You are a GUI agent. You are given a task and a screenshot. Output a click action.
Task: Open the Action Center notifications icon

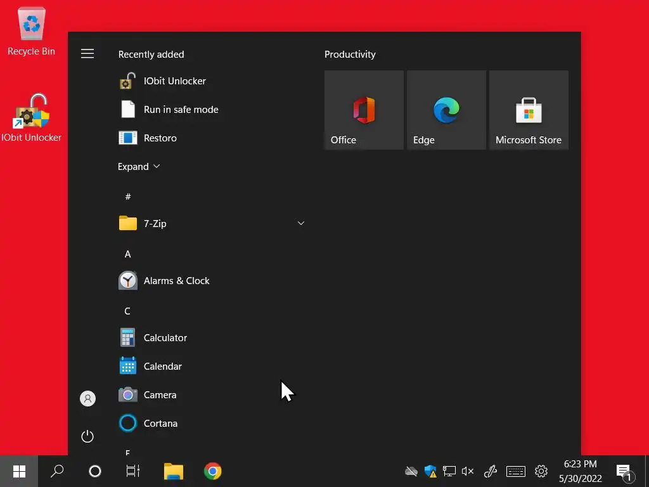[x=624, y=472]
